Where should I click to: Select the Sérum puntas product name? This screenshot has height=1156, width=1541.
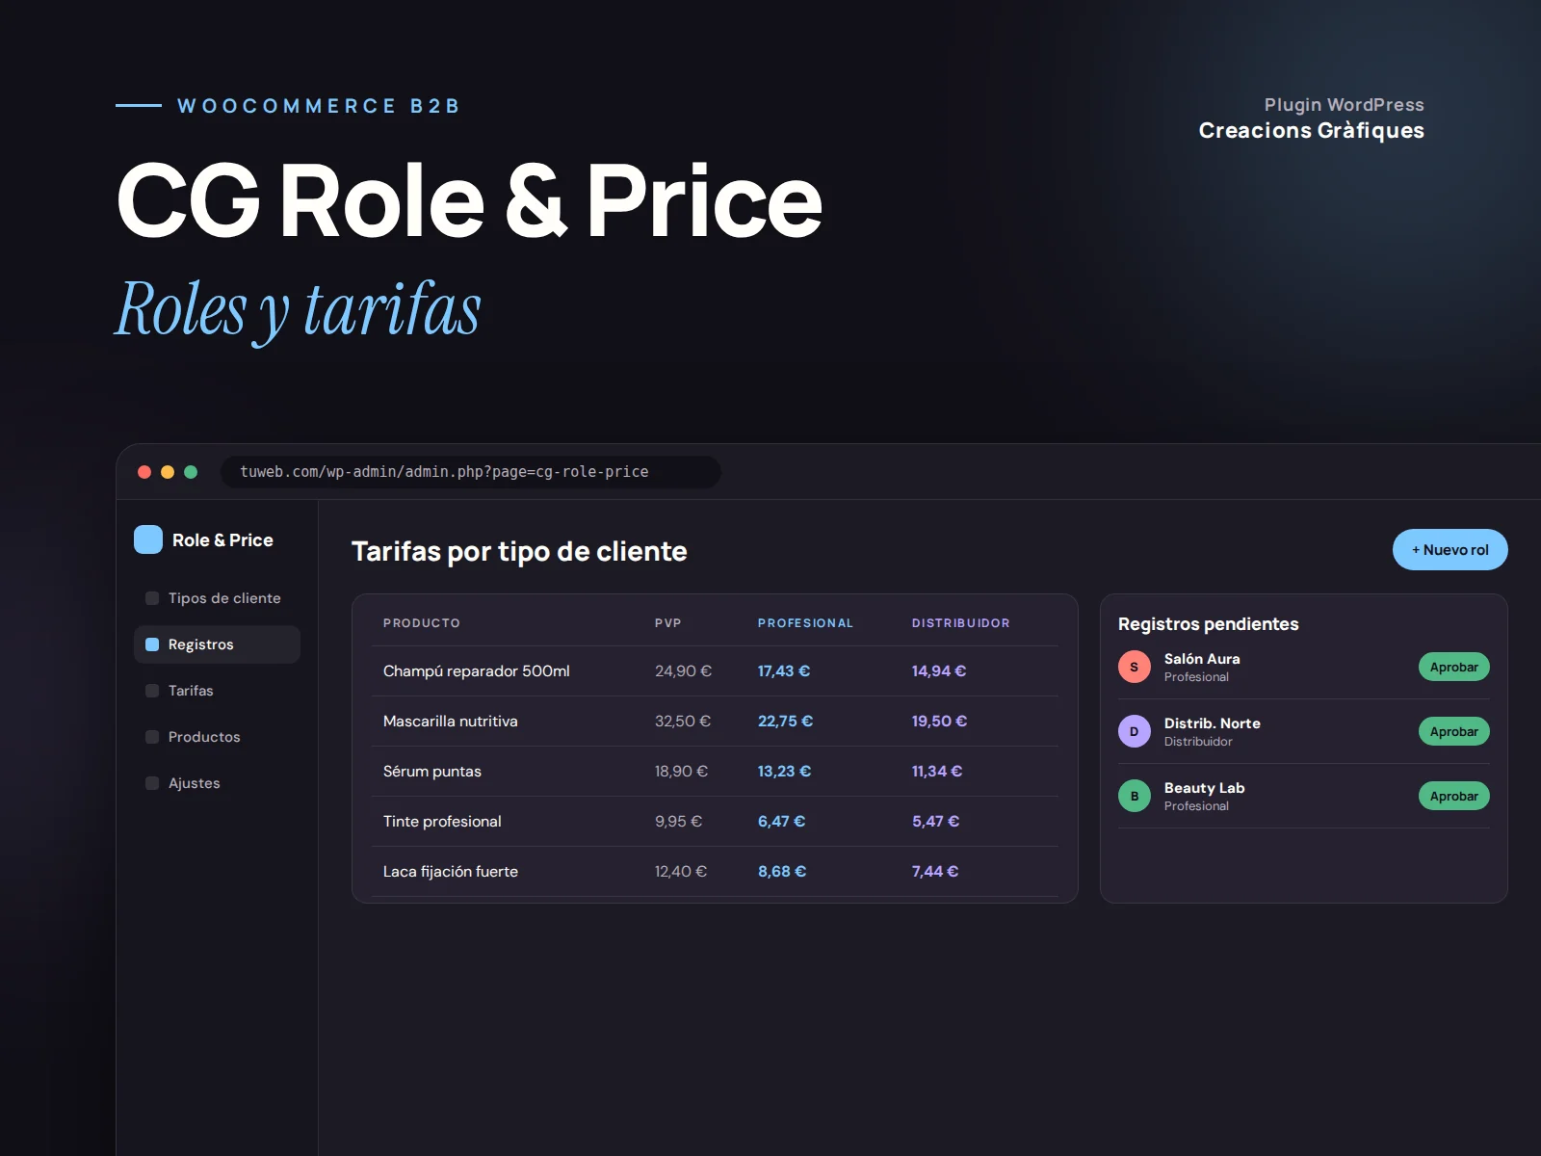[x=432, y=772]
